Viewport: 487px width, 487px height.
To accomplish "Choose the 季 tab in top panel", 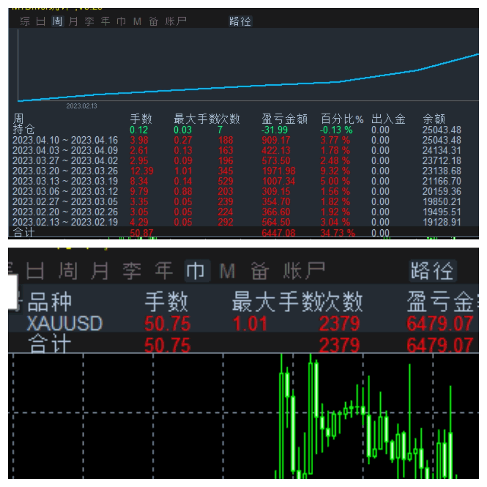I will pyautogui.click(x=89, y=21).
